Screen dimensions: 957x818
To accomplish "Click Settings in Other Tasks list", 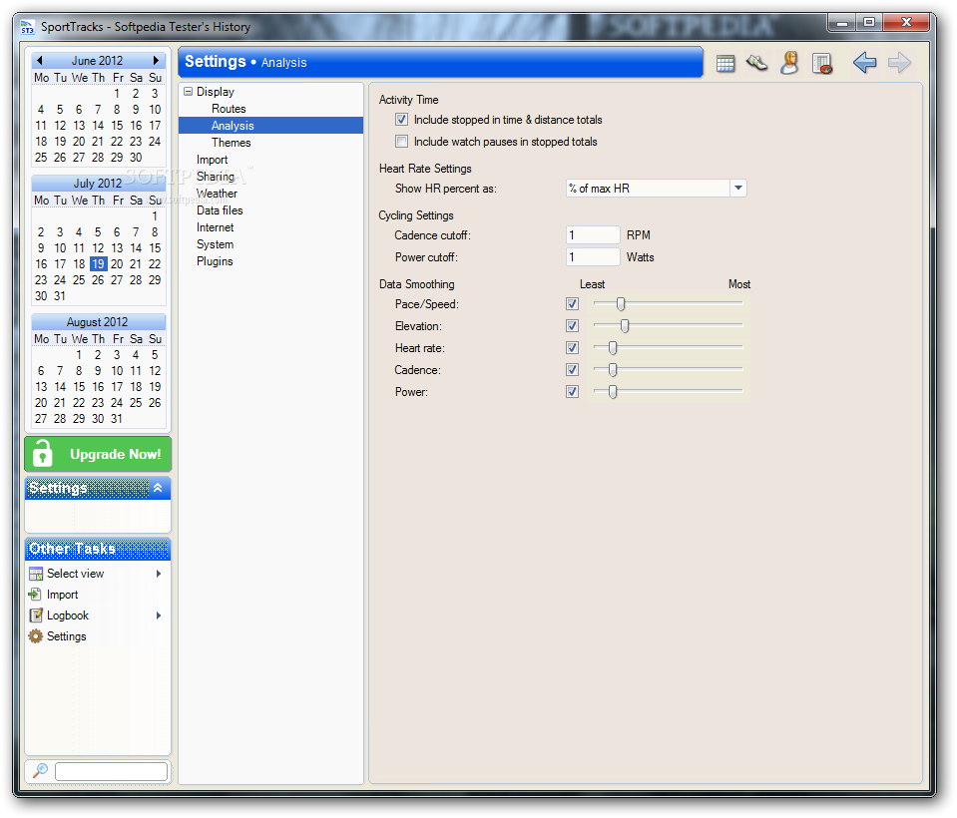I will click(67, 636).
